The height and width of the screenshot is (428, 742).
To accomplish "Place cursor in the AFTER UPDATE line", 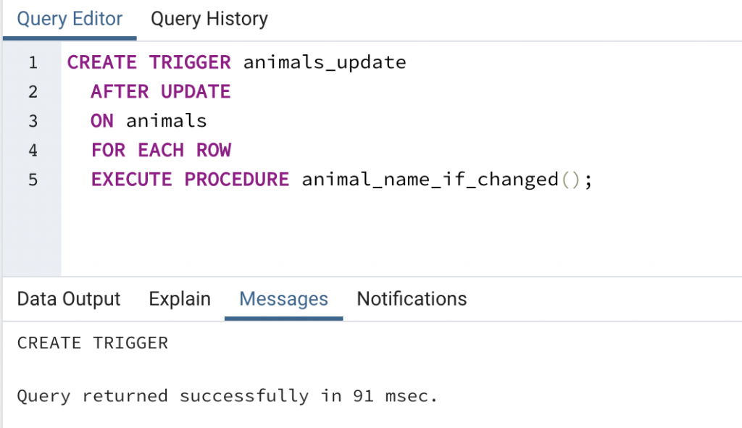I will (160, 92).
